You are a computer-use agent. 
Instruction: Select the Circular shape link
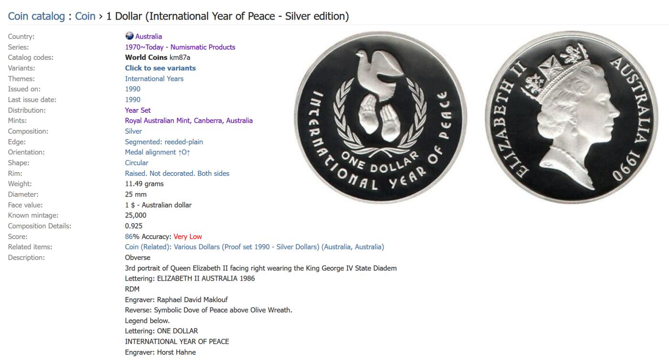137,163
